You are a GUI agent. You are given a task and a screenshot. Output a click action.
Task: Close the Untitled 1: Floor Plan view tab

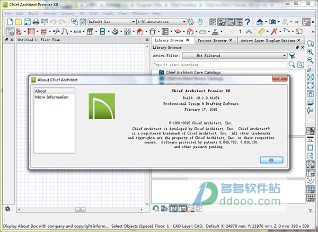tap(147, 40)
